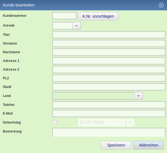Click the disabled Geburtstag date field
167x153 pixels.
pos(102,122)
